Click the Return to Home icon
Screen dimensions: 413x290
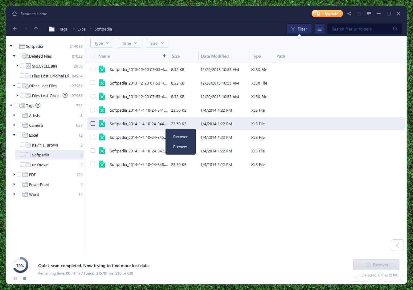tap(14, 14)
